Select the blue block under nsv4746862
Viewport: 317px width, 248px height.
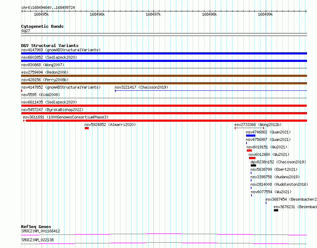tap(251, 136)
